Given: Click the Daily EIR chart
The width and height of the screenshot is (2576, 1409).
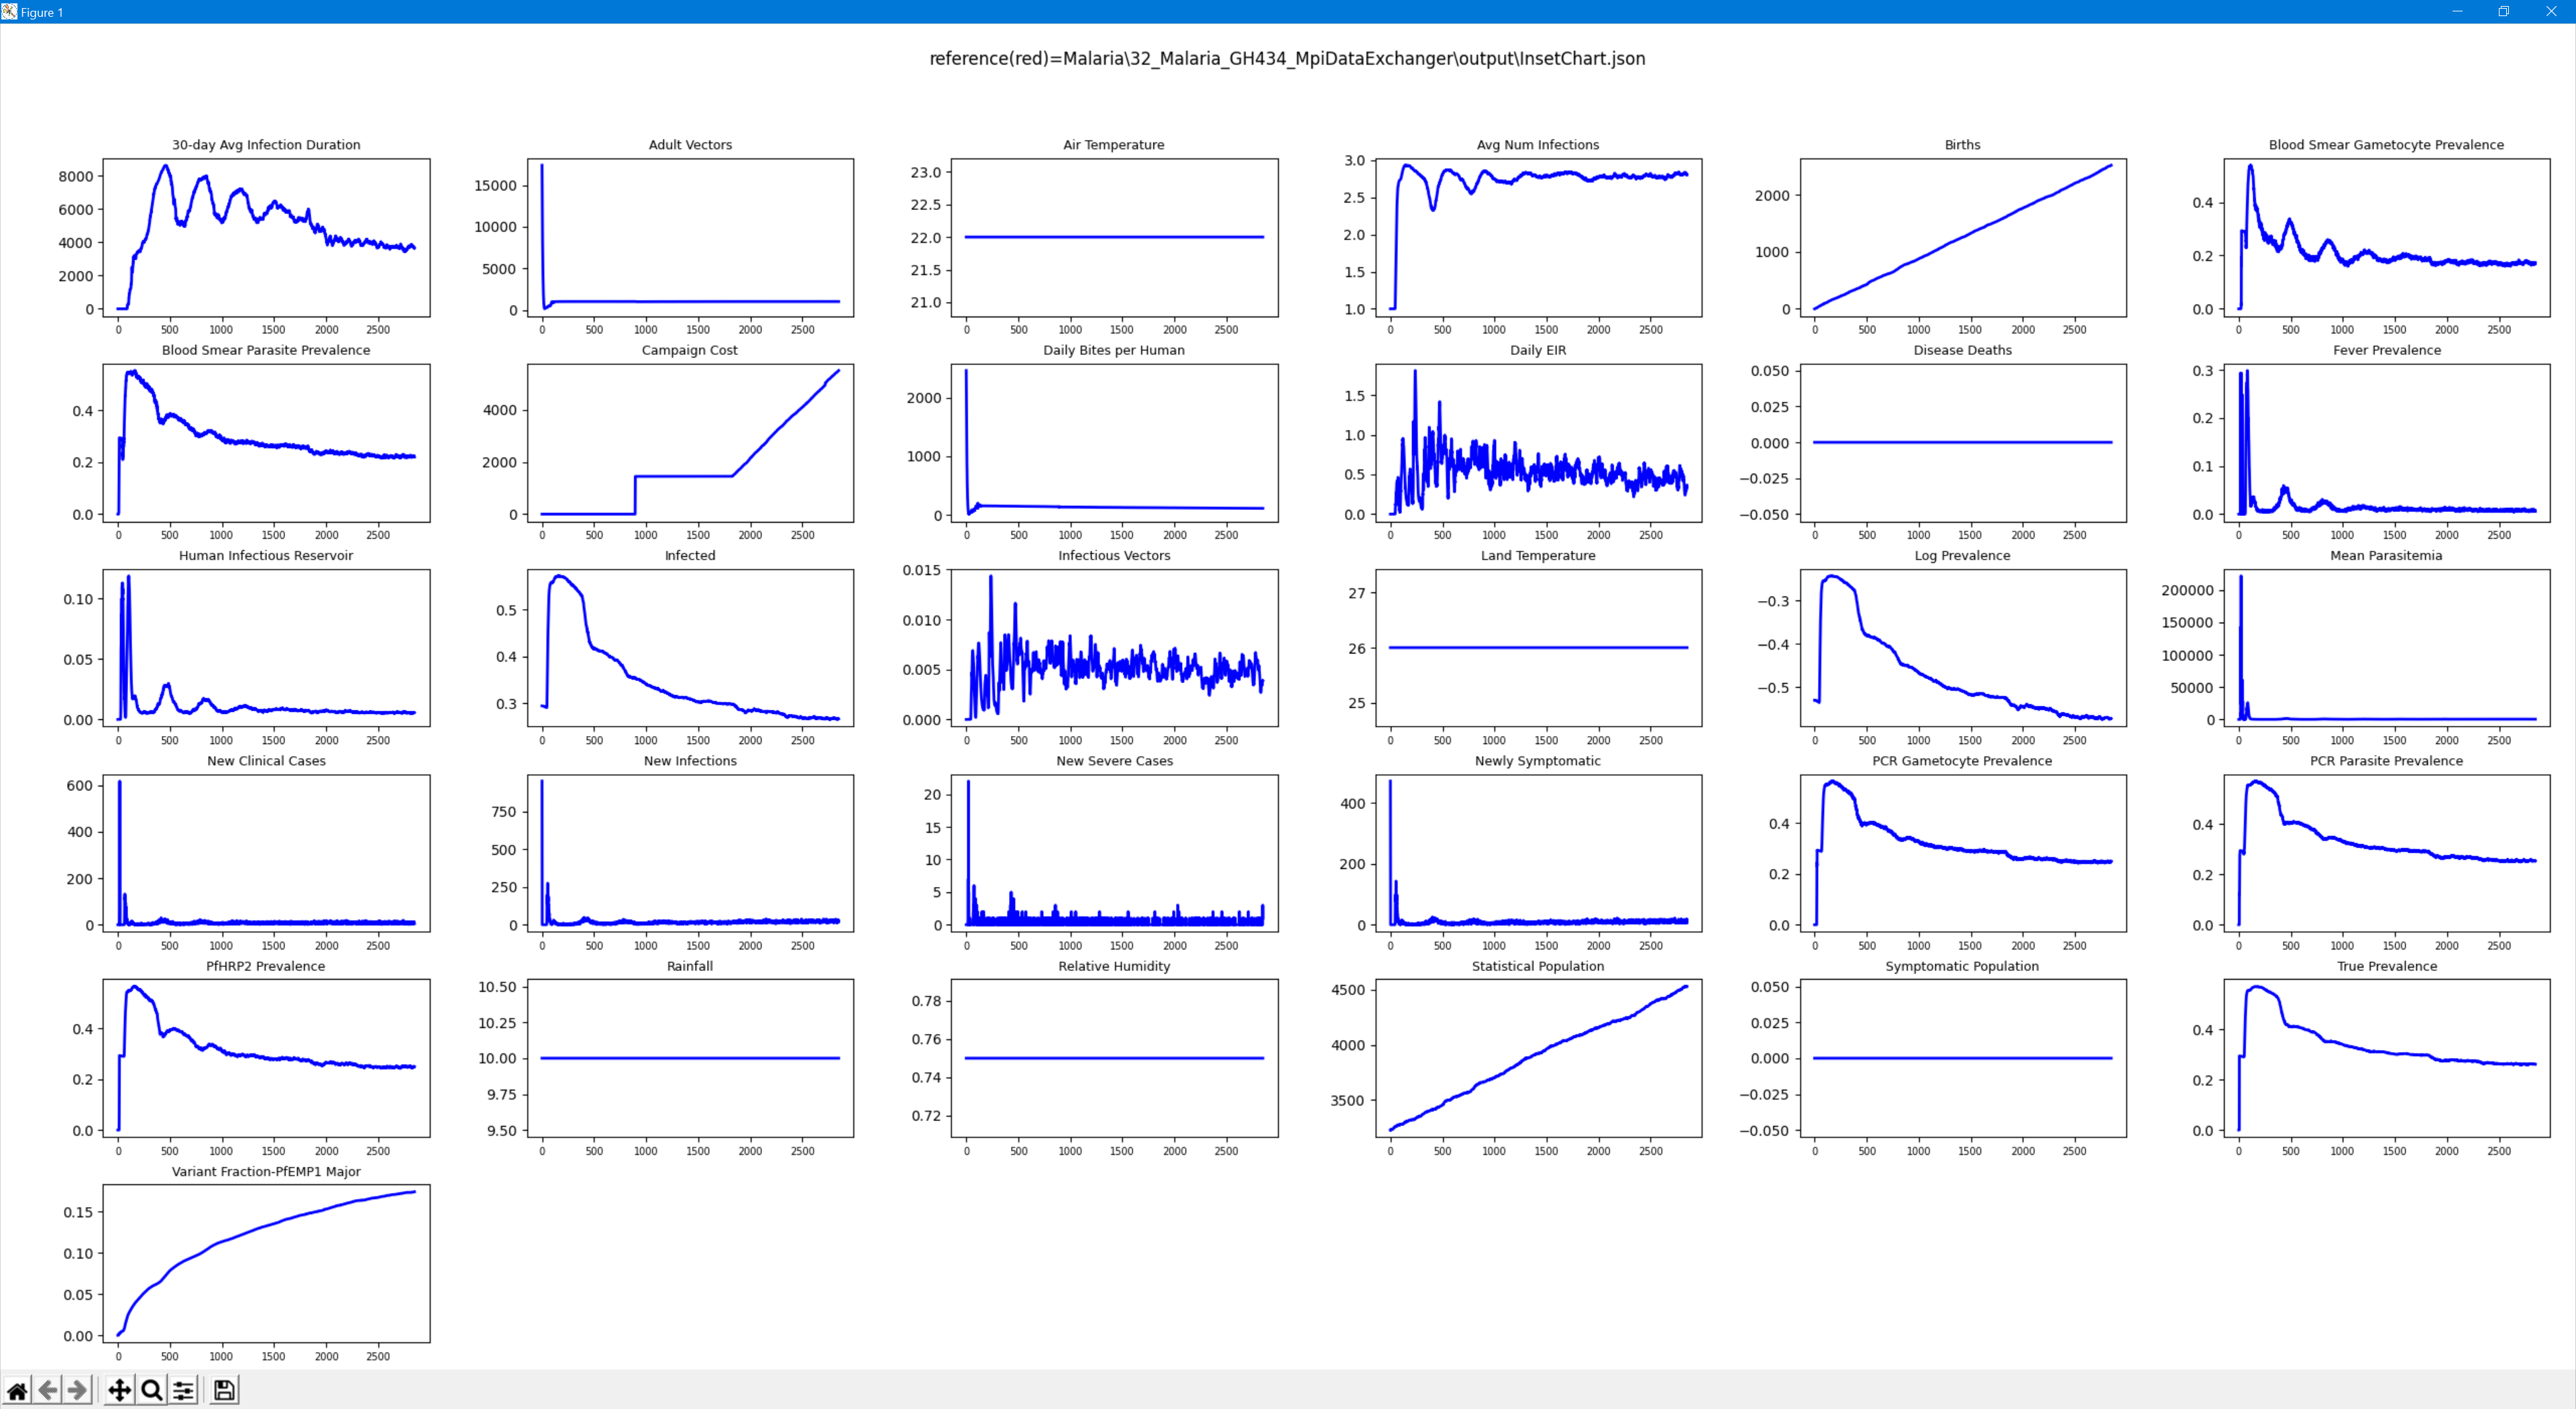Looking at the screenshot, I should [x=1538, y=443].
